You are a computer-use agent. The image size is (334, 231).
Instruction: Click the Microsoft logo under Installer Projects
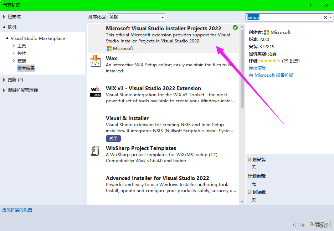click(109, 48)
